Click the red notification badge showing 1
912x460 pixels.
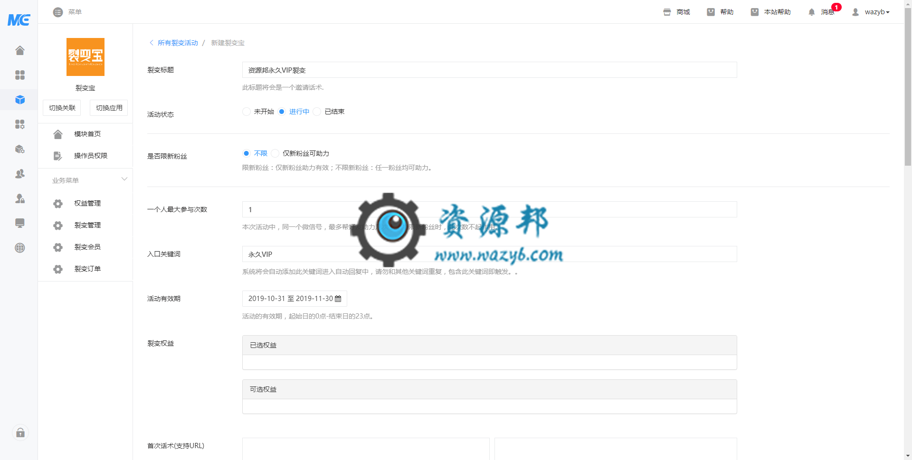836,7
